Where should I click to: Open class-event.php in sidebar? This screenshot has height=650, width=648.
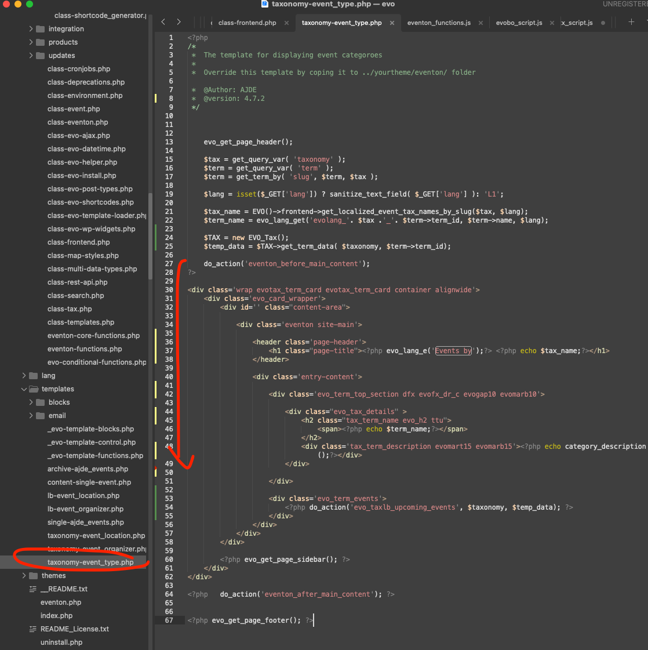click(x=74, y=108)
